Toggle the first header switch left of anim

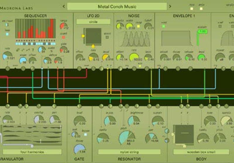pos(192,9)
